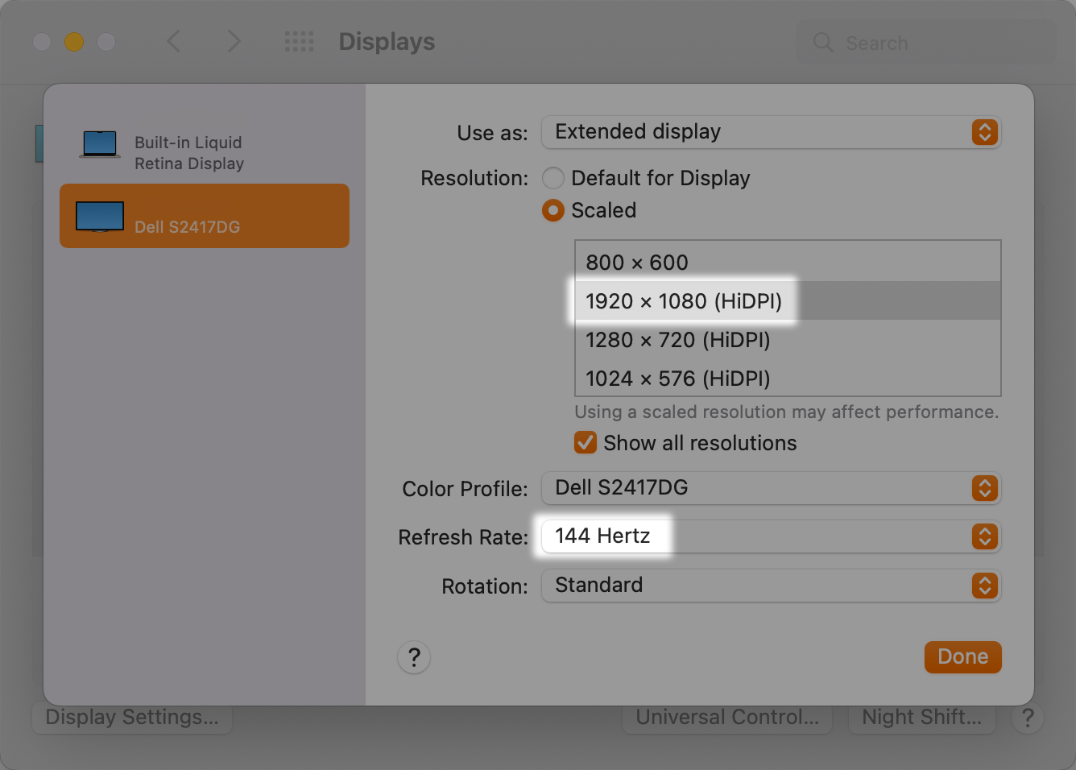
Task: Click into the Search field
Action: click(x=926, y=43)
